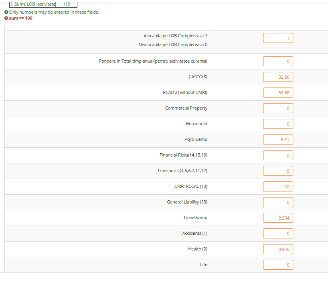Click the green info icon beside the numbers-only notice

click(x=6, y=12)
